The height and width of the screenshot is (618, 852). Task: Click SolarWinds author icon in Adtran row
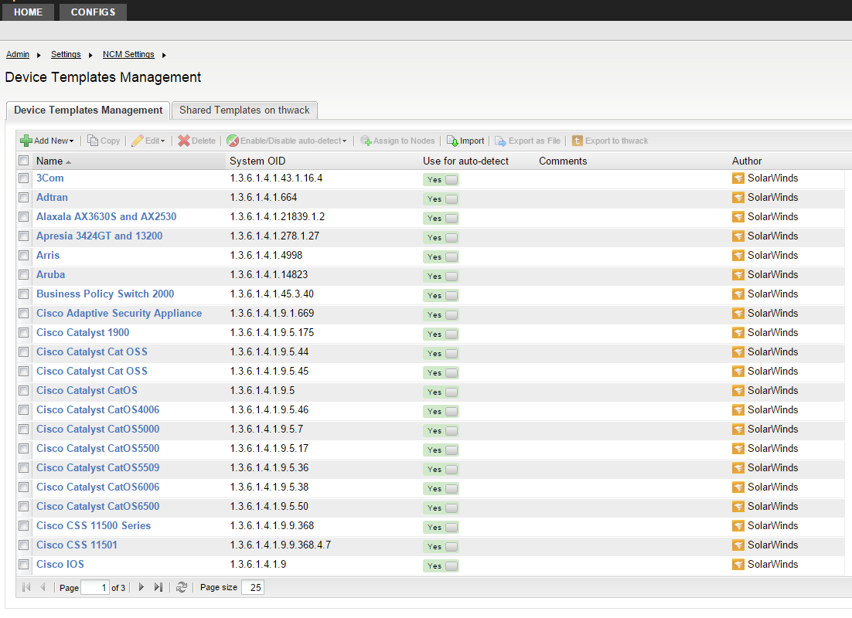[738, 198]
